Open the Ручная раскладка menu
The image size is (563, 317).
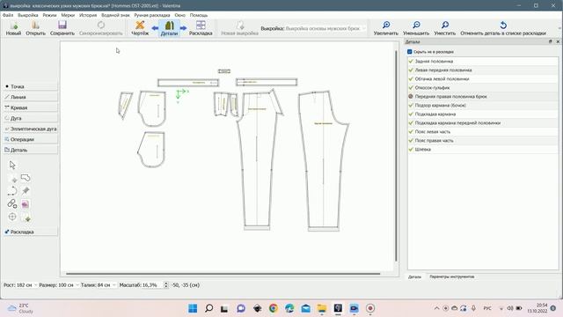click(152, 15)
